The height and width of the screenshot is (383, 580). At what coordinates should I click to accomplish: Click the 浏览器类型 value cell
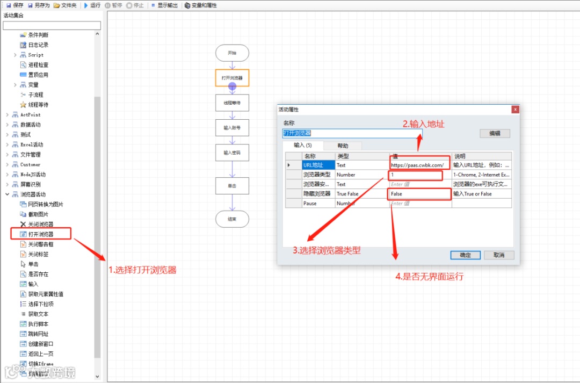420,175
